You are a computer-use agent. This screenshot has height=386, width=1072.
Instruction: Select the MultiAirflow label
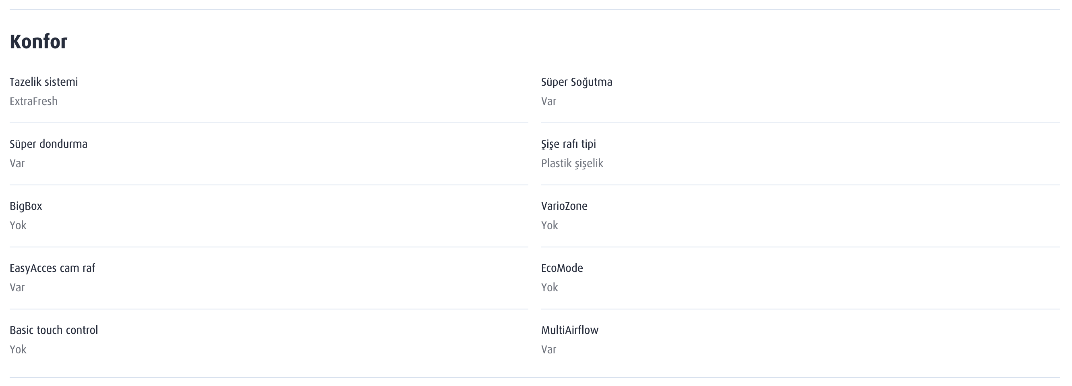pos(569,330)
